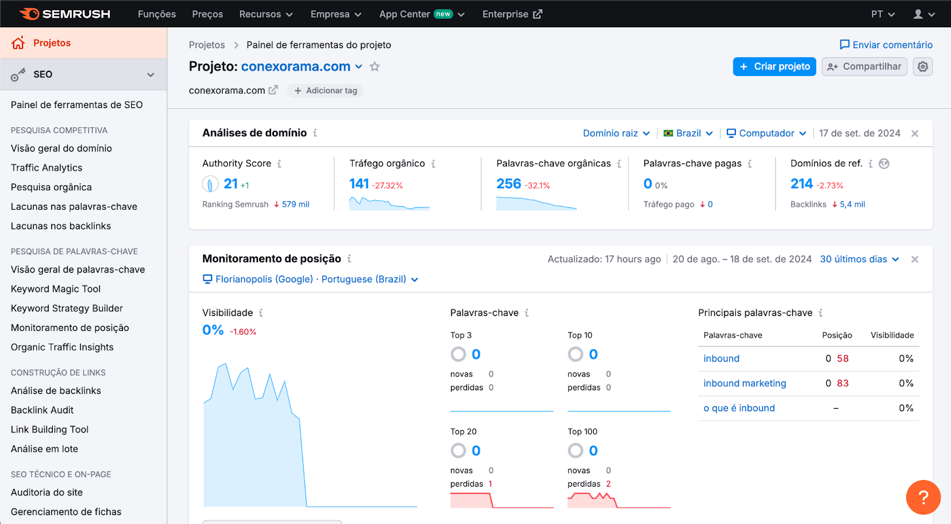The height and width of the screenshot is (524, 951).
Task: Open Análise de backlinks in sidebar
Action: click(56, 391)
